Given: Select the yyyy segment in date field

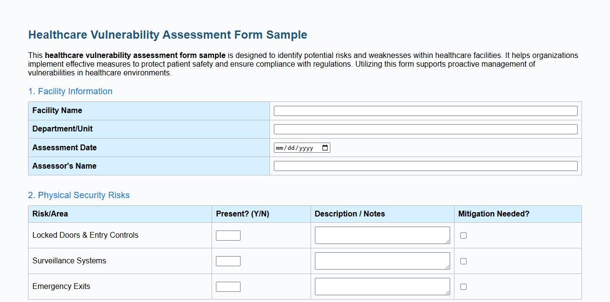Looking at the screenshot, I should tap(307, 147).
